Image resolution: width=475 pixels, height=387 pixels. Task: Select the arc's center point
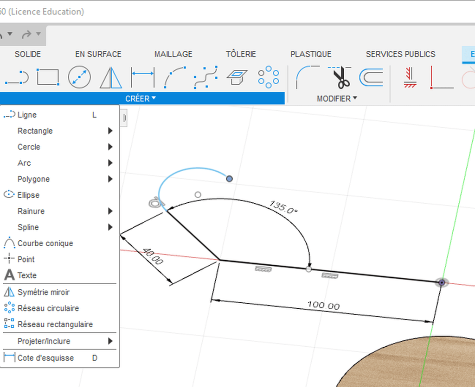198,194
